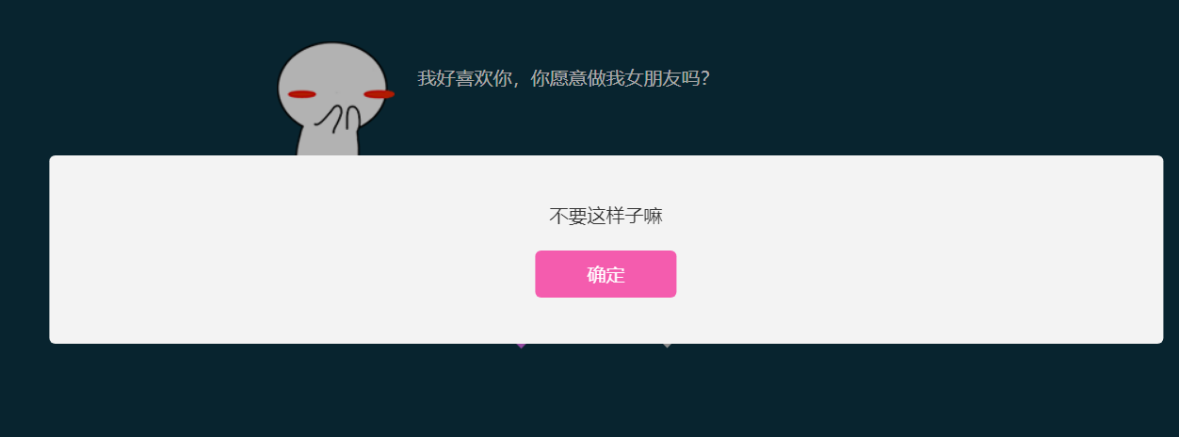Click the pink 确定 button
Screen dimensions: 1179x437
point(606,274)
